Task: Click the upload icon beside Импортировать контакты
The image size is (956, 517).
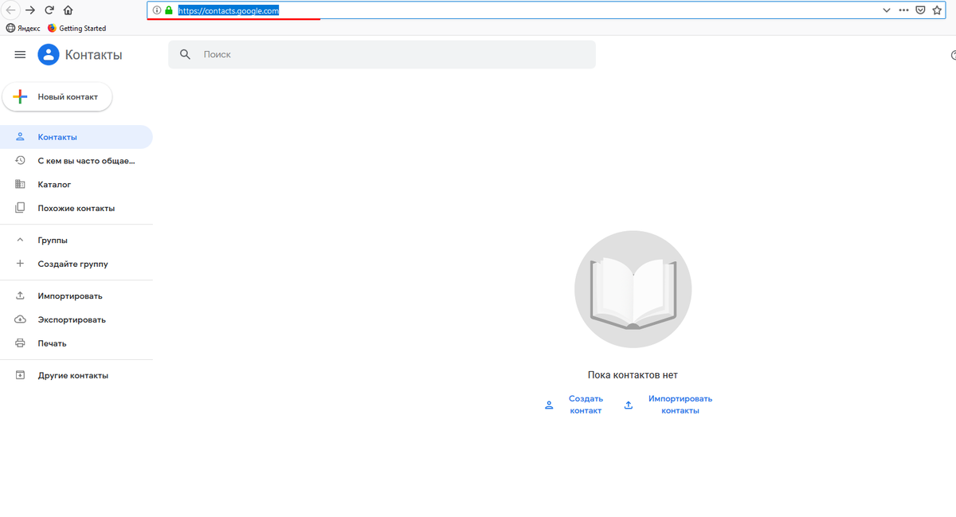Action: pos(629,405)
